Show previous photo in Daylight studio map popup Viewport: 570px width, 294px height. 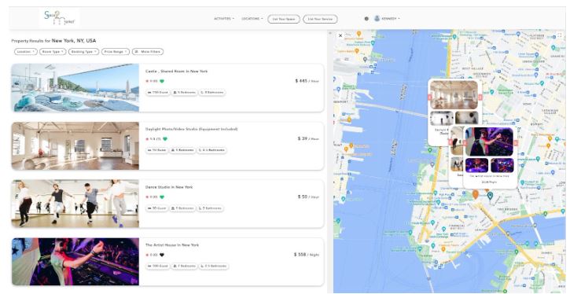pos(429,97)
